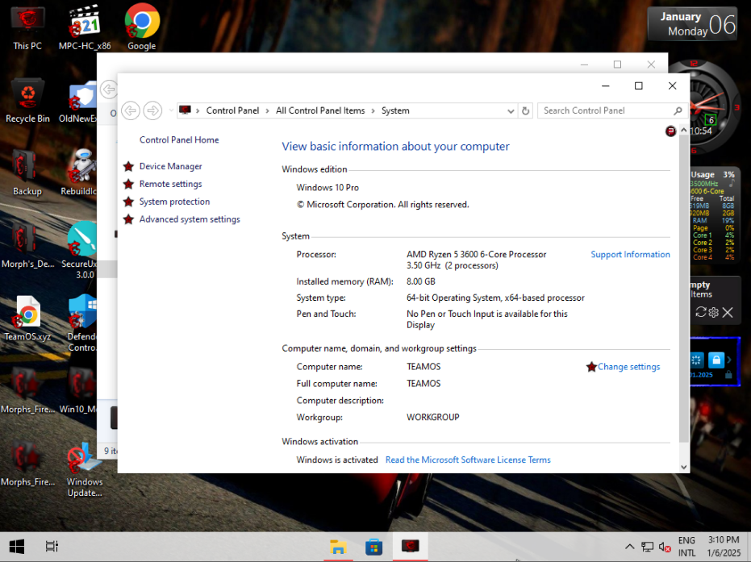Click the System window taskbar button

tap(410, 547)
